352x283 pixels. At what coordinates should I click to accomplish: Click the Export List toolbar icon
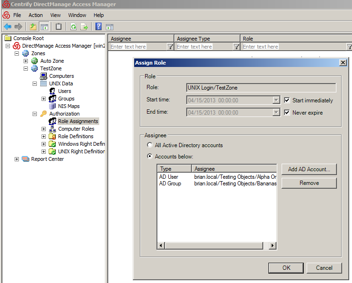[x=84, y=27]
